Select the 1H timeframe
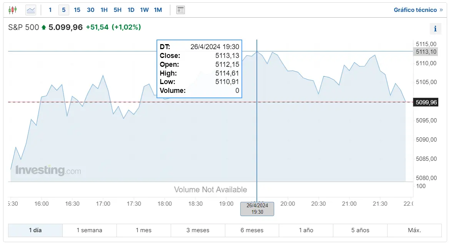This screenshot has width=451, height=246. point(104,10)
